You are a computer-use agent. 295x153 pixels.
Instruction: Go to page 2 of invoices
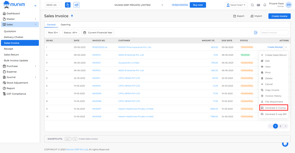tap(280, 126)
